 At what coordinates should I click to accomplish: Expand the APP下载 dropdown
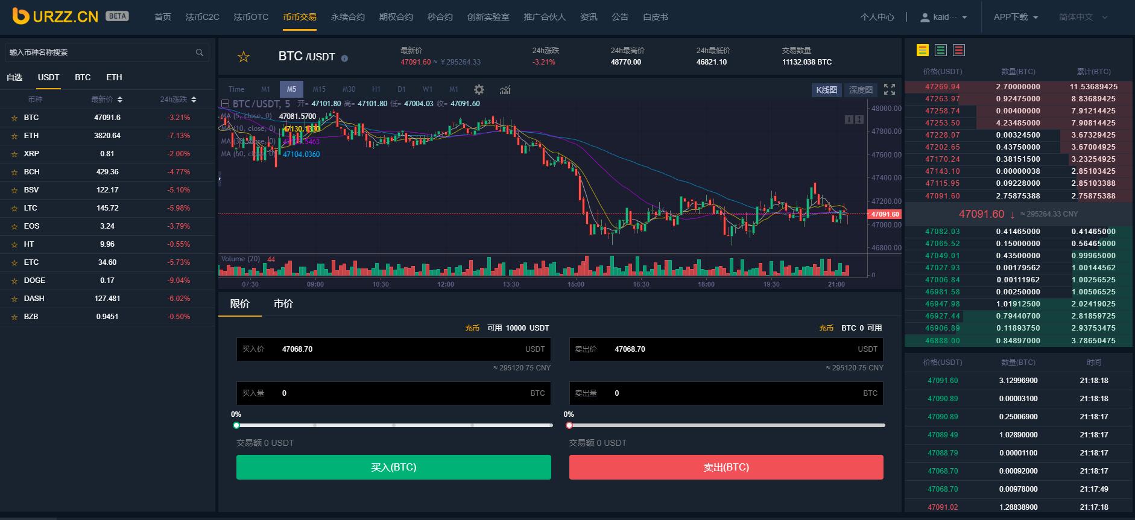pos(1016,17)
